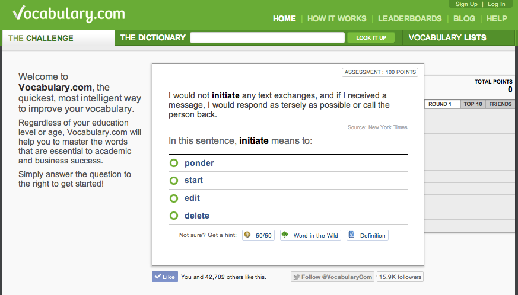Click the Definition hint book icon
The height and width of the screenshot is (295, 518).
[352, 235]
